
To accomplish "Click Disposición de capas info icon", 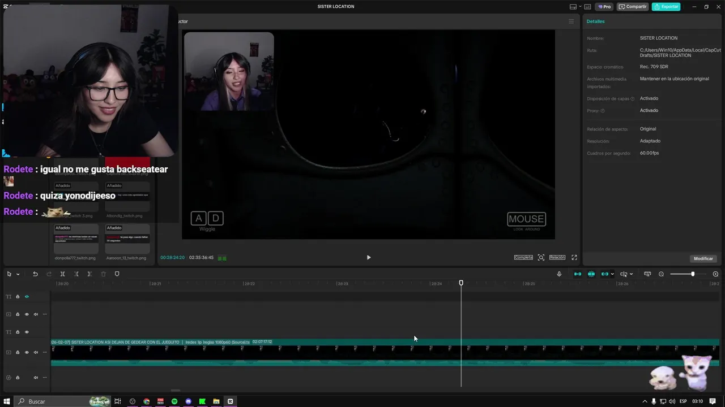I will (633, 99).
